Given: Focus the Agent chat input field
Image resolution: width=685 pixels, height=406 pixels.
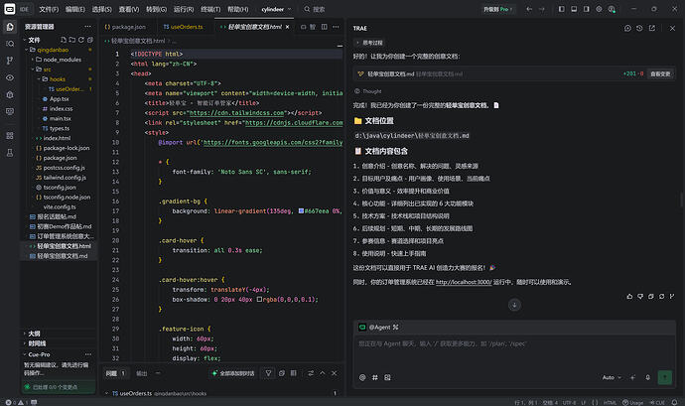Looking at the screenshot, I should (514, 352).
